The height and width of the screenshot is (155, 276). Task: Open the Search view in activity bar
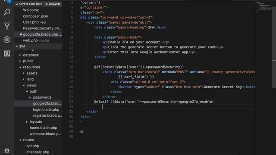(7, 12)
